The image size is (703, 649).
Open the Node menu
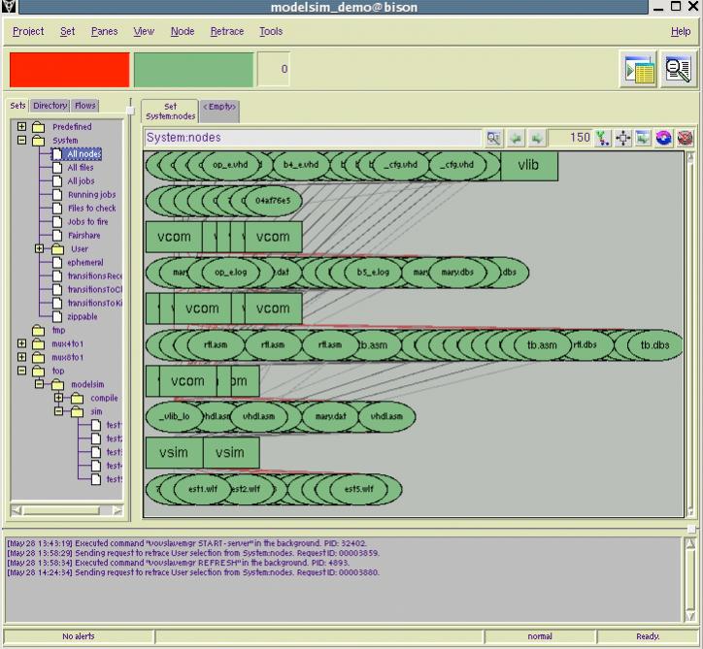point(183,31)
